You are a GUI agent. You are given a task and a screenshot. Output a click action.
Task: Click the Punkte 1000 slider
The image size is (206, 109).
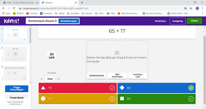[x=50, y=79]
